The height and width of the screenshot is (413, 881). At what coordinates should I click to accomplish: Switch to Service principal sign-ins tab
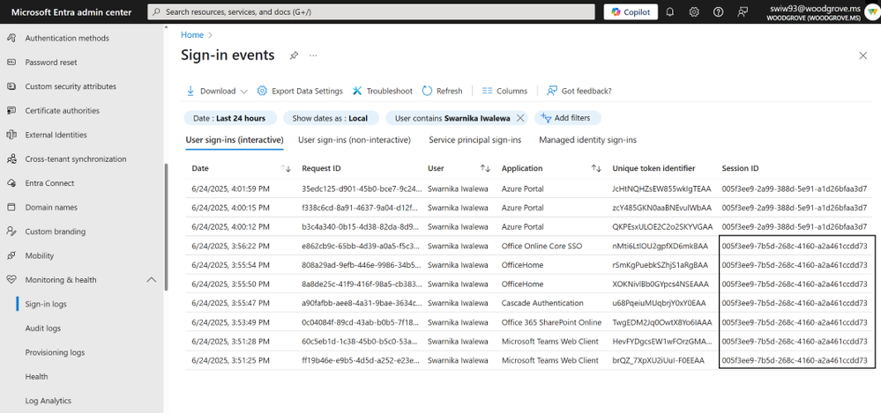tap(474, 140)
